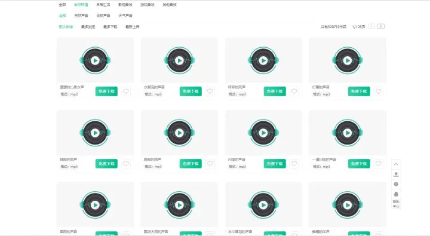Go to the next results page arrow
This screenshot has height=236, width=430.
click(x=380, y=26)
